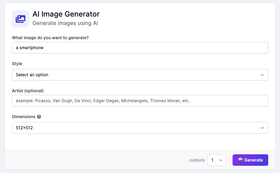This screenshot has height=173, width=280.
Task: Click the chevron arrow of the Style dropdown
Action: [x=262, y=75]
